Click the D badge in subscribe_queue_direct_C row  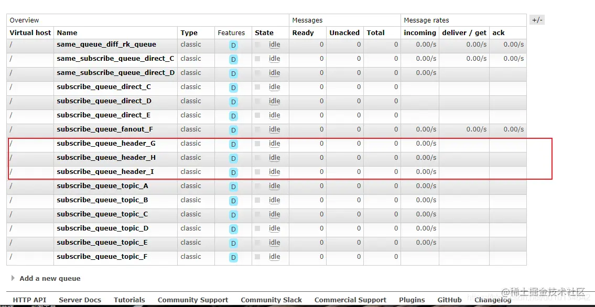click(x=233, y=88)
